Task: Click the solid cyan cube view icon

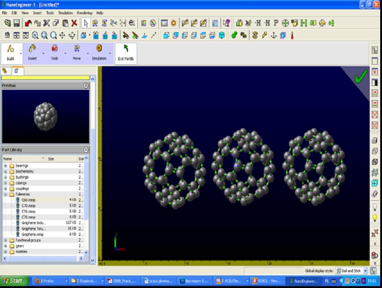Action: click(222, 35)
